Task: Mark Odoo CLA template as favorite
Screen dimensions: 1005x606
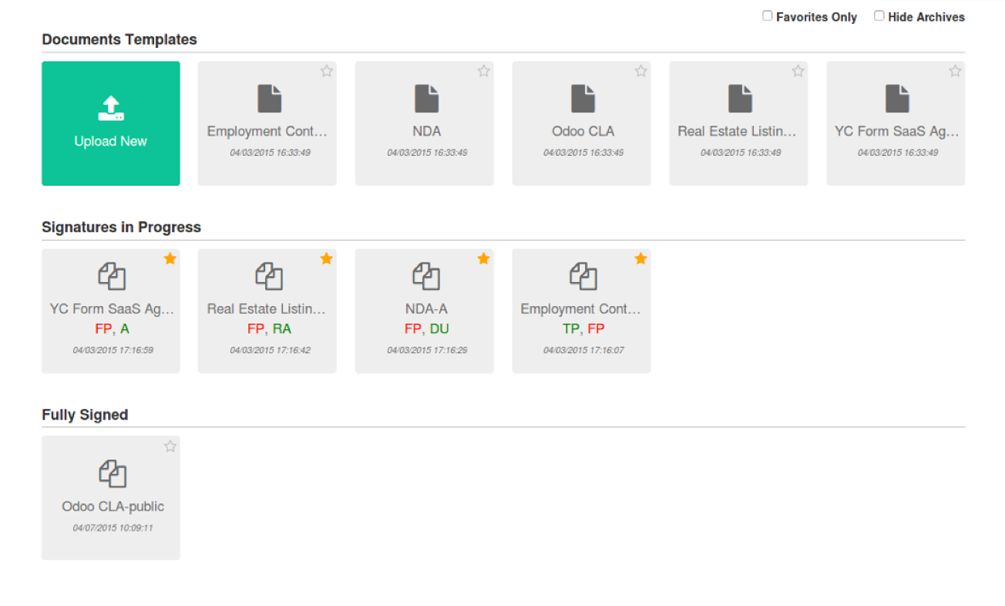Action: click(x=641, y=71)
